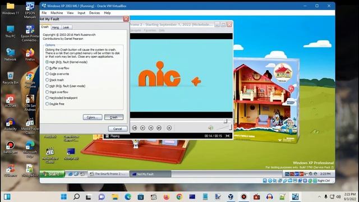Skip to next track in media player
This screenshot has width=359, height=202.
click(x=159, y=128)
